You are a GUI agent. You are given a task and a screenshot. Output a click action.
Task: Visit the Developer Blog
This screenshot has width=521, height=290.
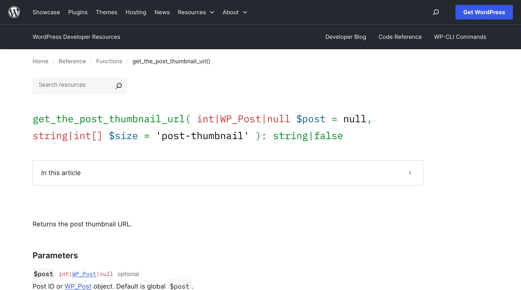(346, 37)
